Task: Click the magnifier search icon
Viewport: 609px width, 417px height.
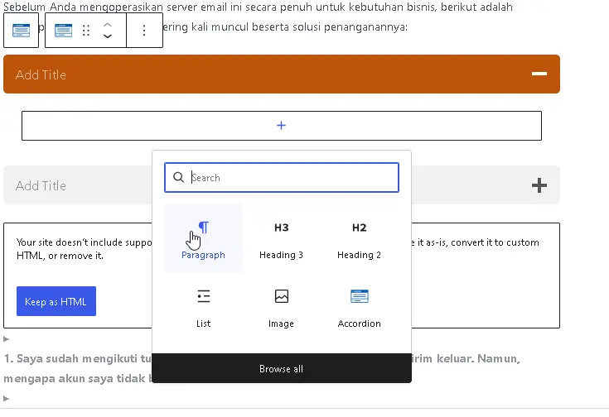Action: pyautogui.click(x=178, y=177)
